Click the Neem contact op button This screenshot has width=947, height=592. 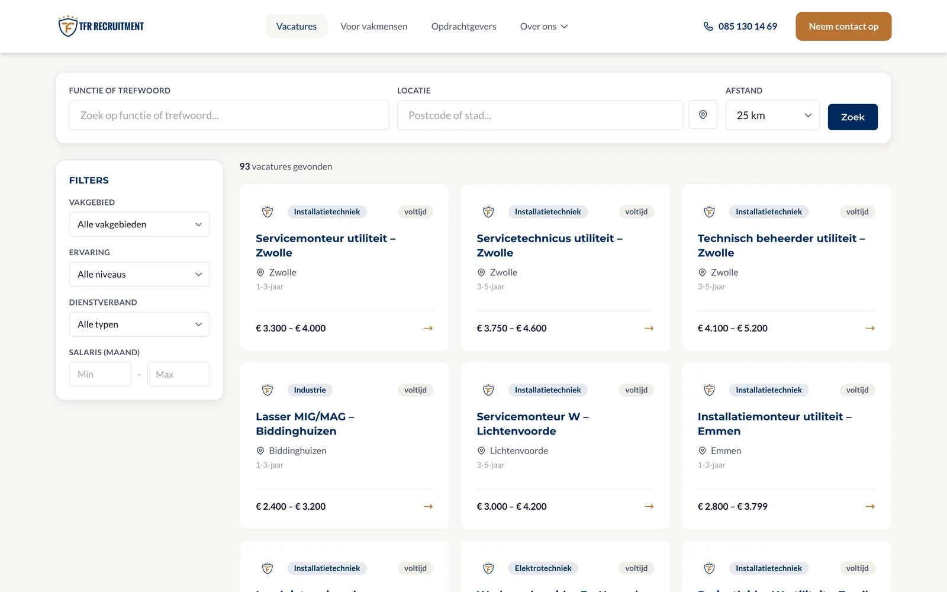843,26
